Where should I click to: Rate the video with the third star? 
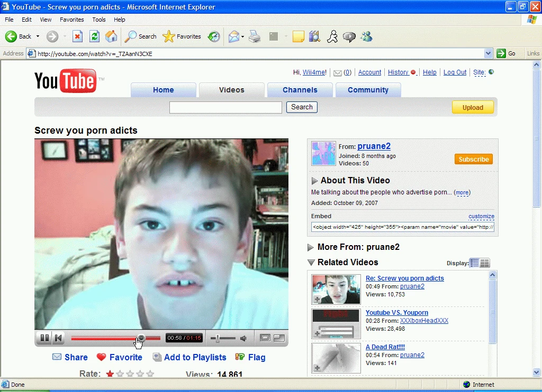coord(130,374)
